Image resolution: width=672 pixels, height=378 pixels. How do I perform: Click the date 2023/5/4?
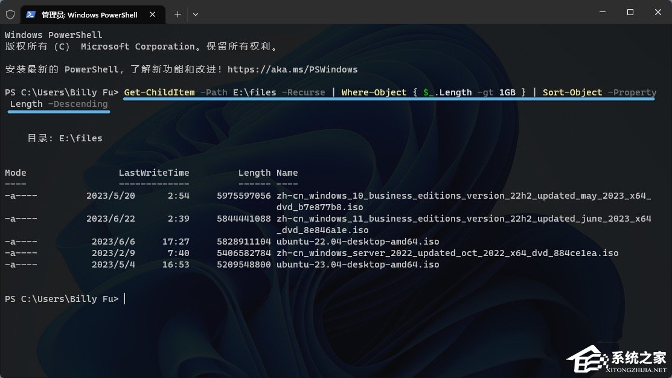tap(113, 265)
